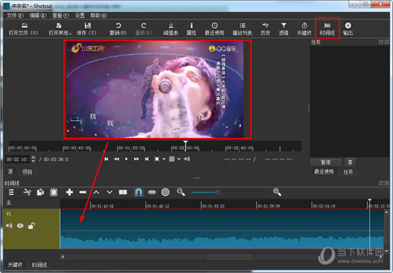393x273 pixels.
Task: Open the Edit menu
Action: [38, 16]
